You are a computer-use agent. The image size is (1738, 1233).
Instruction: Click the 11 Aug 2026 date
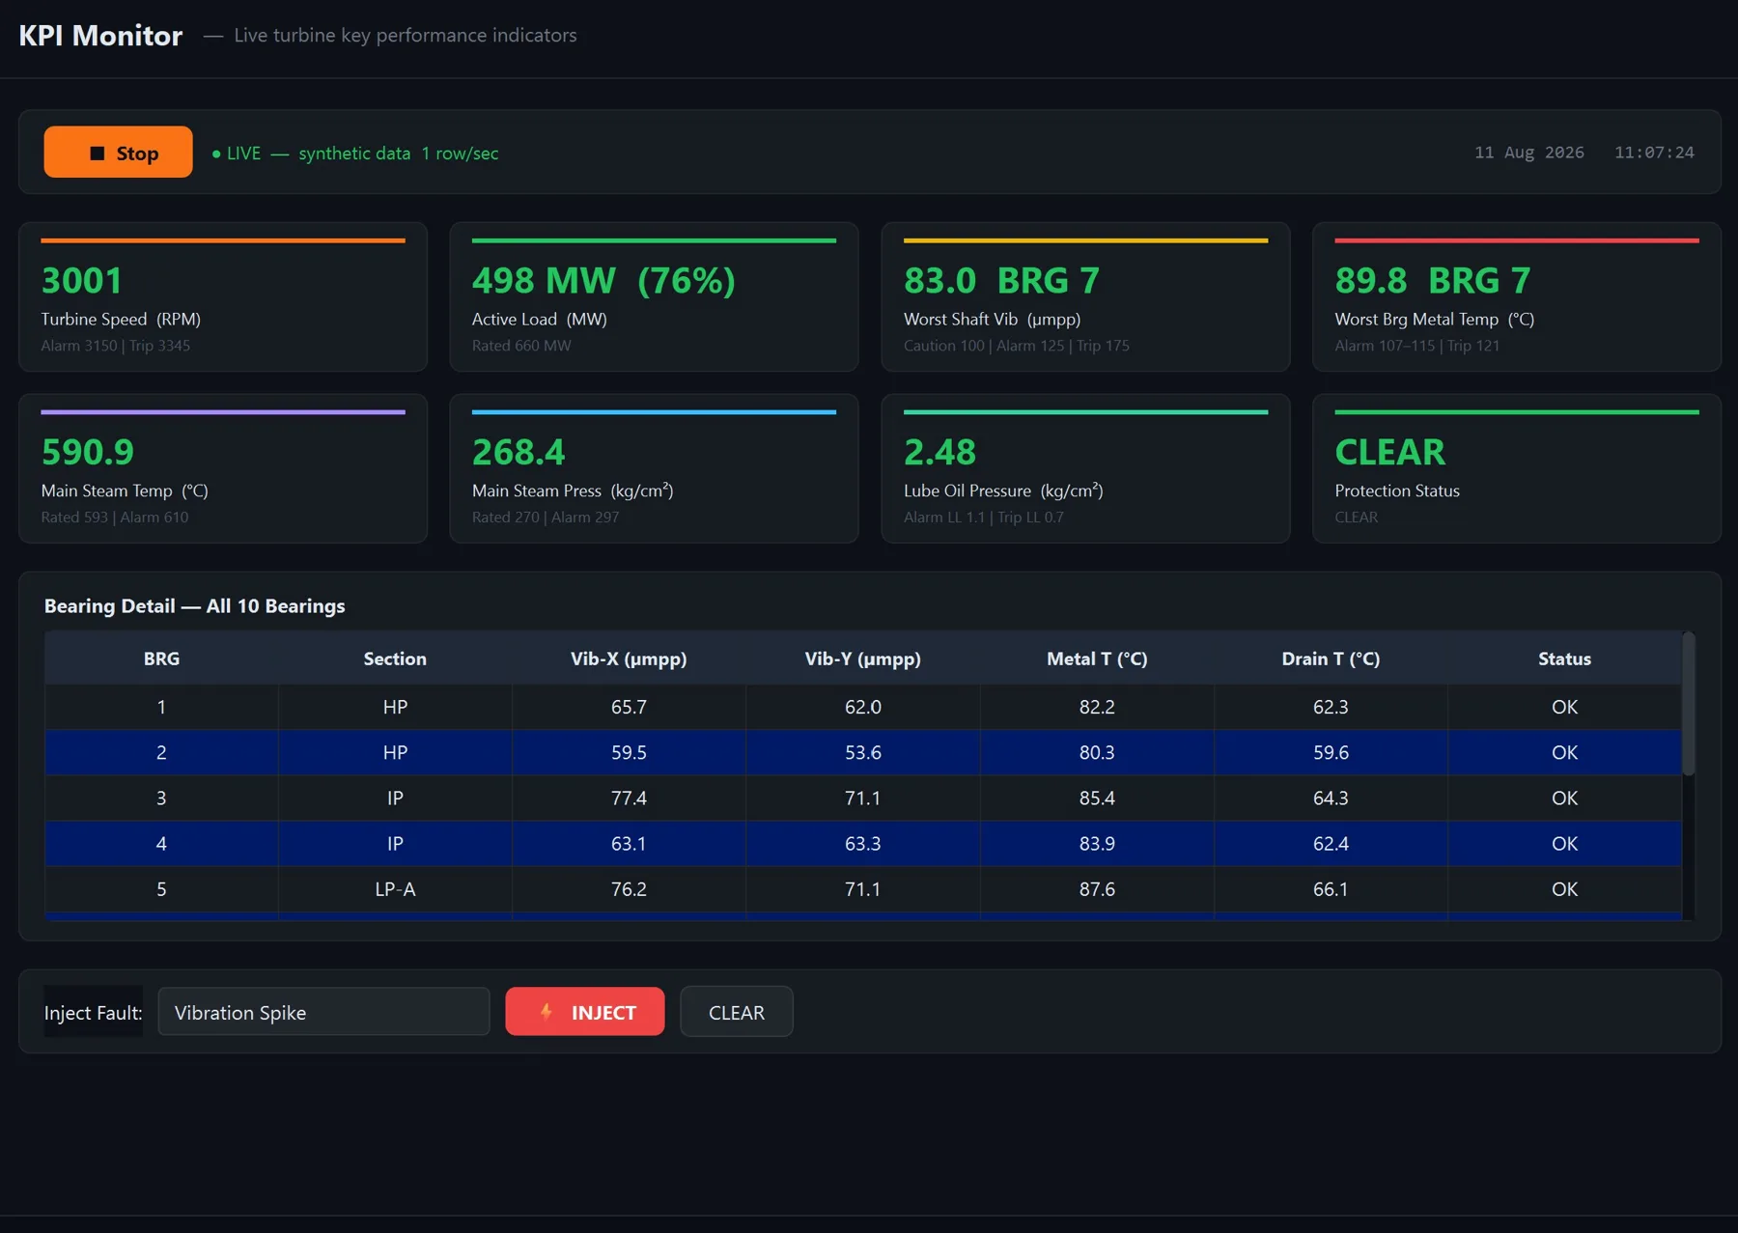tap(1528, 153)
